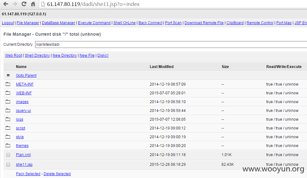Reload the page with refresh icon

(x=24, y=4)
